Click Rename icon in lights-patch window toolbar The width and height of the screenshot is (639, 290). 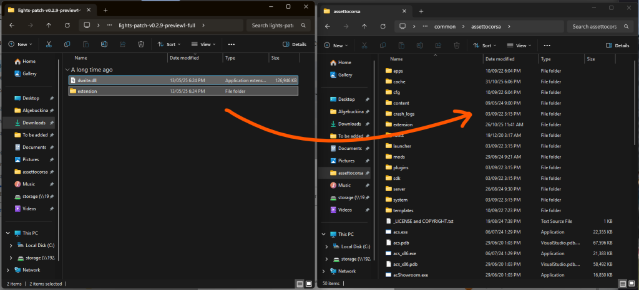click(104, 45)
